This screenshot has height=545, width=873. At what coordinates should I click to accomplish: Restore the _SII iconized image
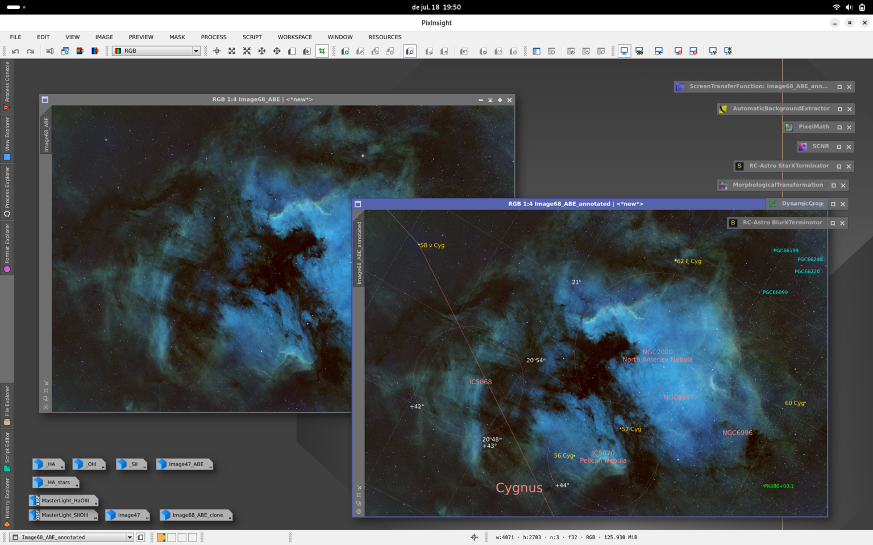point(131,464)
